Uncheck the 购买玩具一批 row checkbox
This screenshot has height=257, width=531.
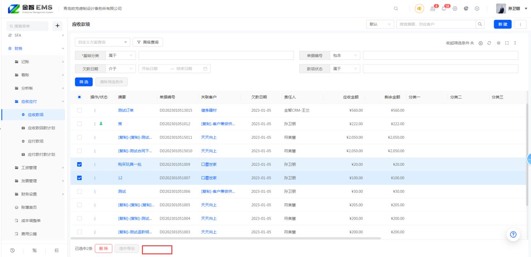click(79, 165)
